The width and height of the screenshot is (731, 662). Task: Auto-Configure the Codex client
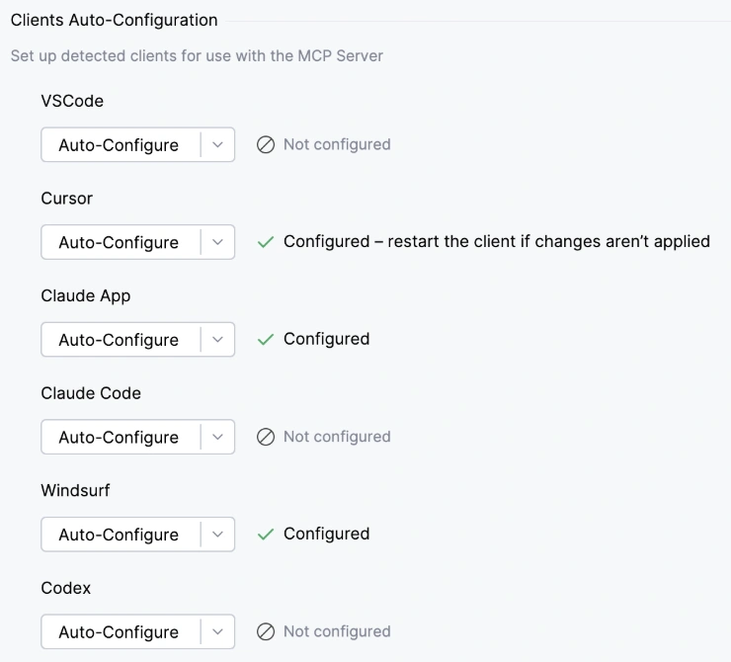tap(119, 631)
